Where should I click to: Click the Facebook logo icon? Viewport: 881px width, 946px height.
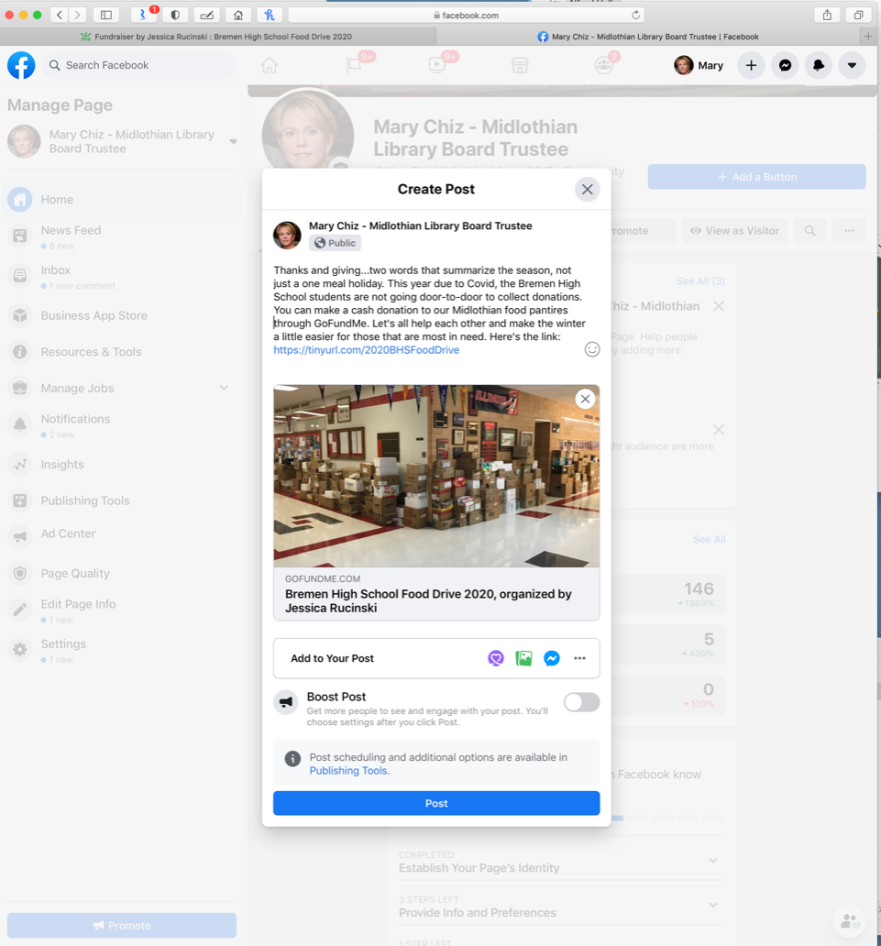21,65
